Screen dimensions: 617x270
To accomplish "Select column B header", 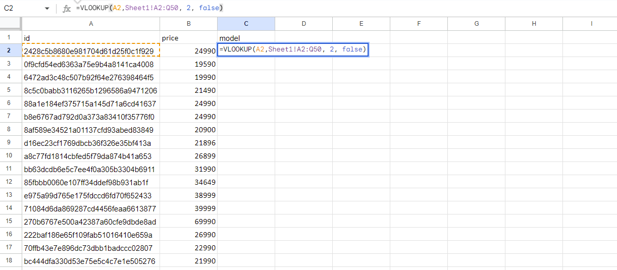I will point(188,24).
